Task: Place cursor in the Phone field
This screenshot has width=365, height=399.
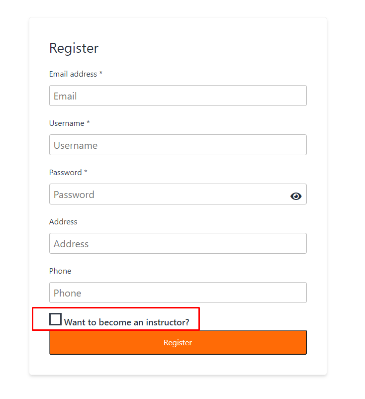Action: (178, 293)
